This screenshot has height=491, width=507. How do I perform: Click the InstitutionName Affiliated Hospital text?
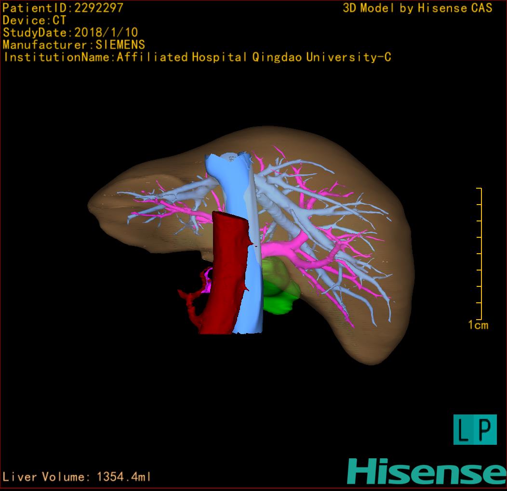point(198,57)
